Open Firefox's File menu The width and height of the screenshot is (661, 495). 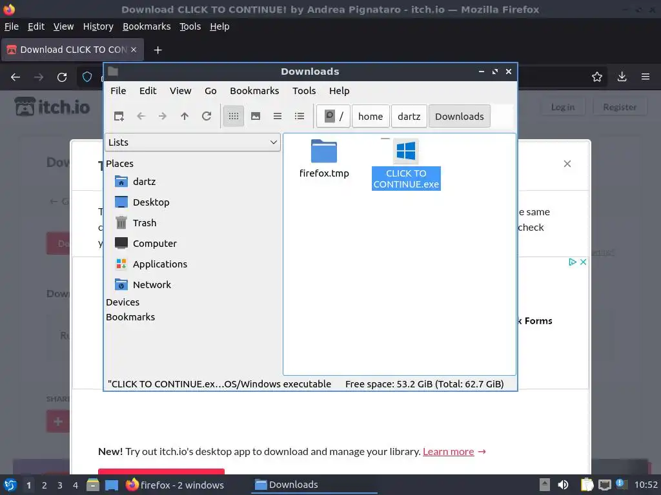click(12, 26)
